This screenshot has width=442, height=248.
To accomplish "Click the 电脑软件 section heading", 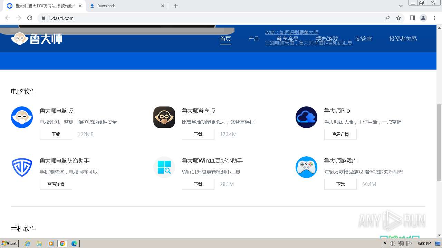I will click(x=23, y=92).
